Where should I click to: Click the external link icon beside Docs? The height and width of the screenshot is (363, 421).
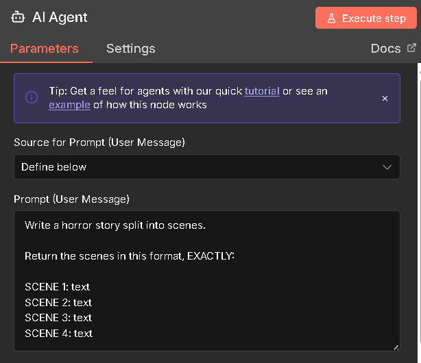(x=411, y=48)
